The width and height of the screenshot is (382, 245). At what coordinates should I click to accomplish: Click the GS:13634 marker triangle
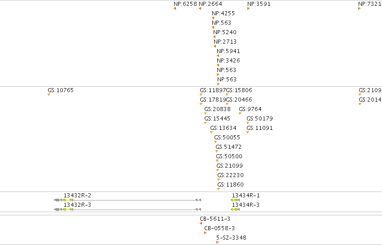[x=211, y=133]
